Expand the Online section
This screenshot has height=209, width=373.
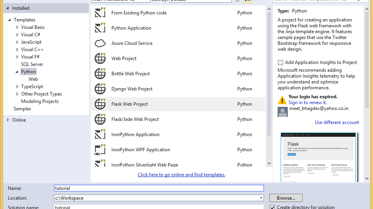(8, 120)
